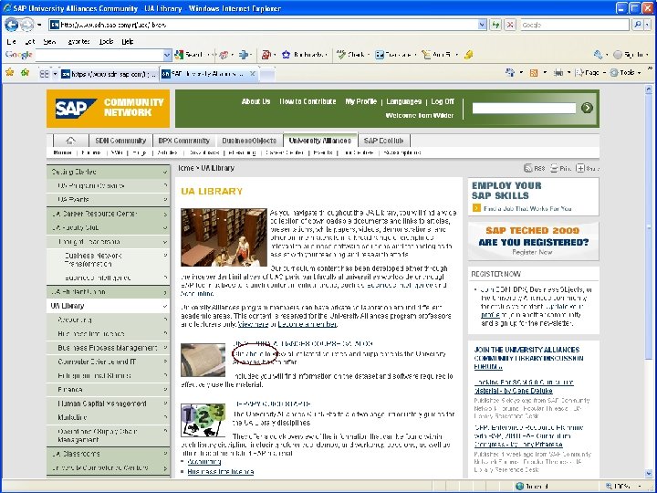Switch to the BusinessObjects tab

click(249, 141)
